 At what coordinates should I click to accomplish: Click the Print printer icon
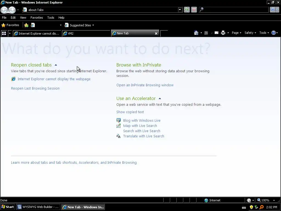tap(223, 33)
